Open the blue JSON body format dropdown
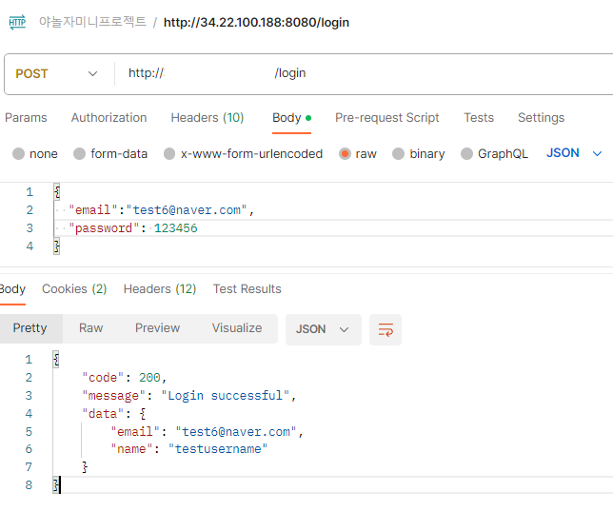 [574, 153]
